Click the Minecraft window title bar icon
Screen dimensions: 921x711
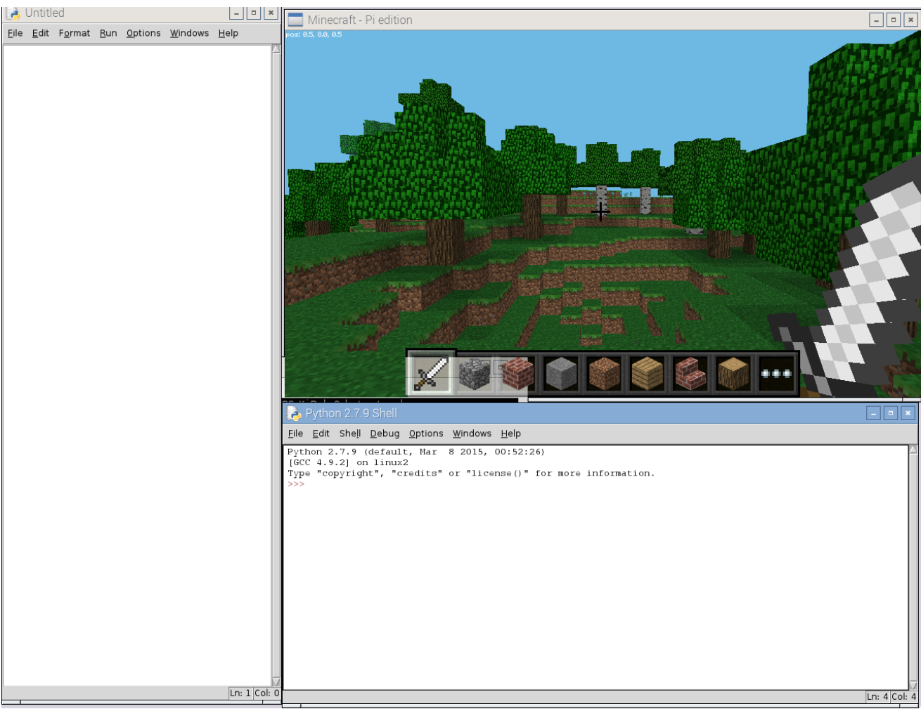[295, 20]
